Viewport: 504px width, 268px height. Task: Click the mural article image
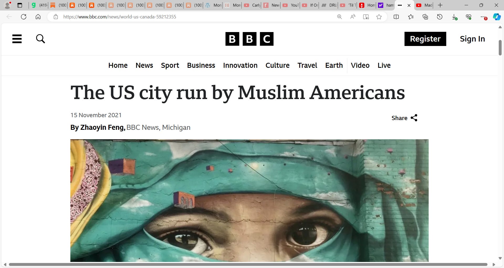coord(249,200)
